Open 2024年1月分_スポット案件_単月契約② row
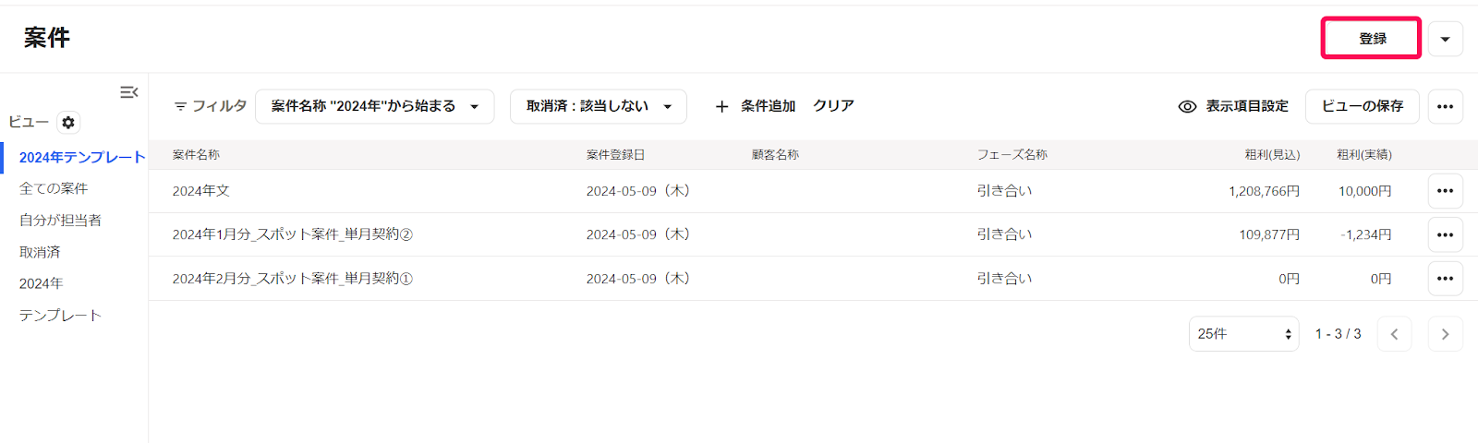 [x=293, y=234]
